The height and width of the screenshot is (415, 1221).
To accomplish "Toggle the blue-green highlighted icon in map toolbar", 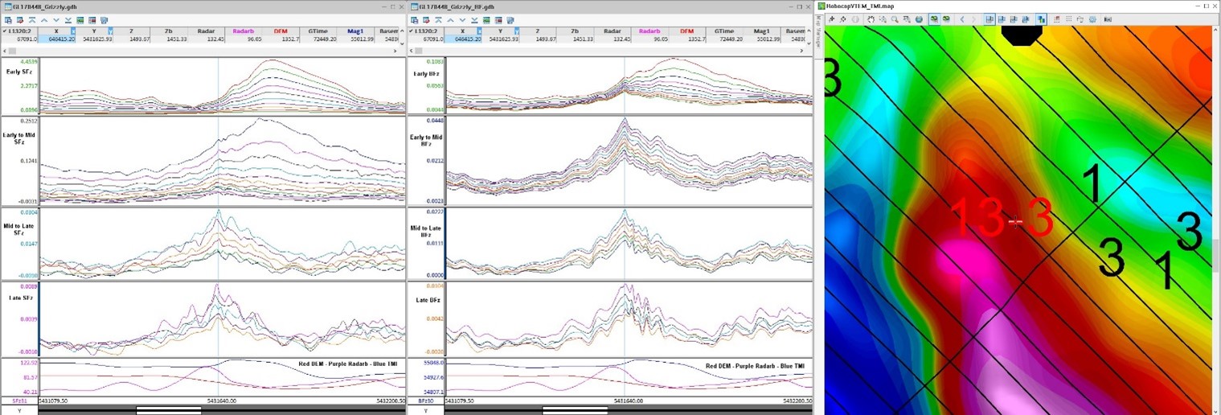I will (x=1041, y=19).
